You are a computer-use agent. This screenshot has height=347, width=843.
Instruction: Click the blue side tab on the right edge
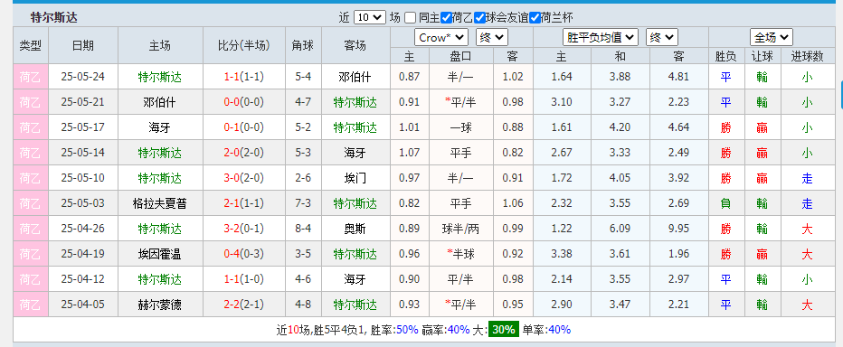841,94
